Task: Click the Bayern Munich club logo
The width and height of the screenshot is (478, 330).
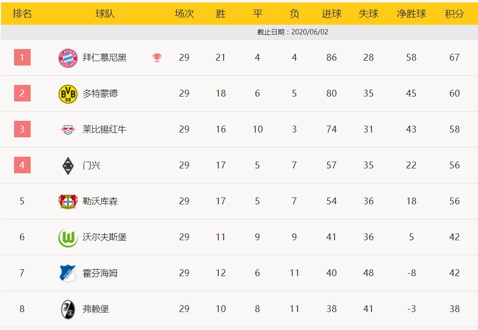Action: click(x=68, y=58)
